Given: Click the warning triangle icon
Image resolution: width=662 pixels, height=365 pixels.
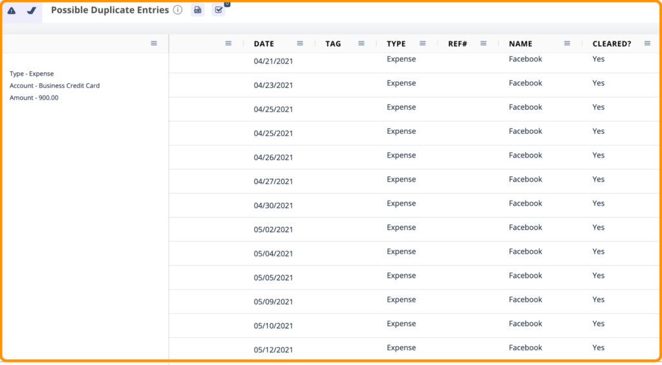Looking at the screenshot, I should (x=12, y=10).
